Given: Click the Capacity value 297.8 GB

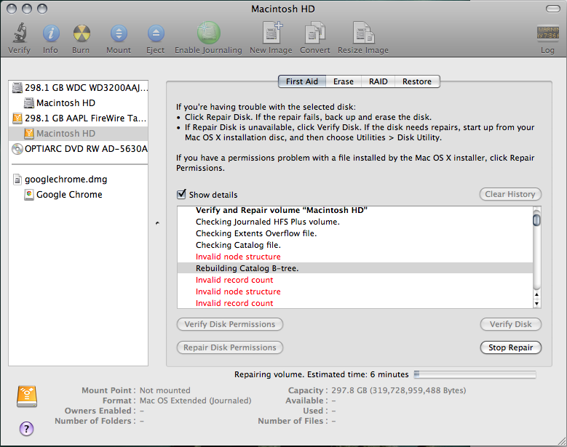Looking at the screenshot, I should 398,390.
